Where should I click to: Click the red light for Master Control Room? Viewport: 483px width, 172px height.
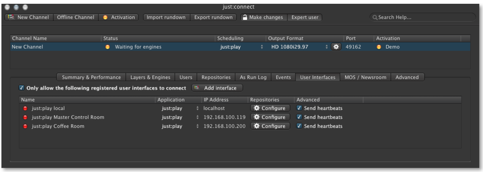pyautogui.click(x=25, y=118)
